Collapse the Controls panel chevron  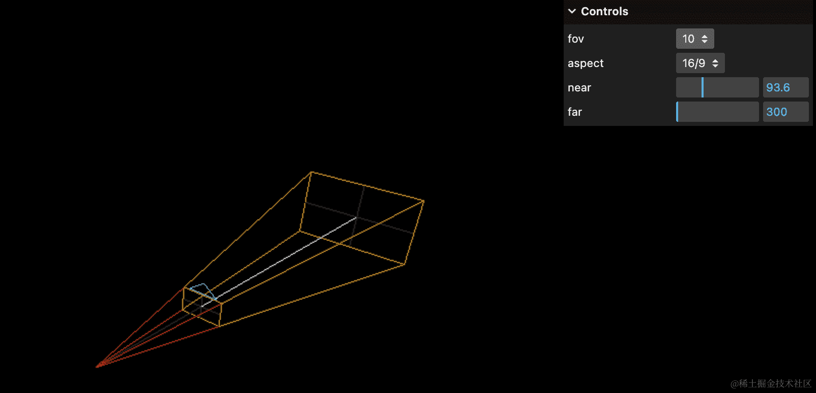pos(572,11)
